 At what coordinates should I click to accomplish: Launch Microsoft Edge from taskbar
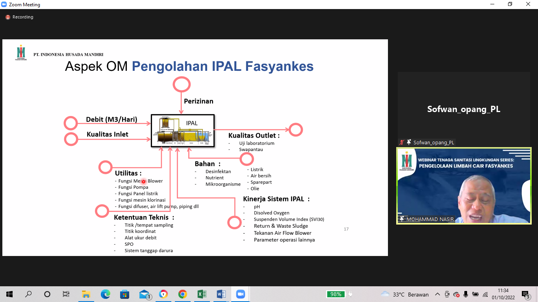point(105,294)
